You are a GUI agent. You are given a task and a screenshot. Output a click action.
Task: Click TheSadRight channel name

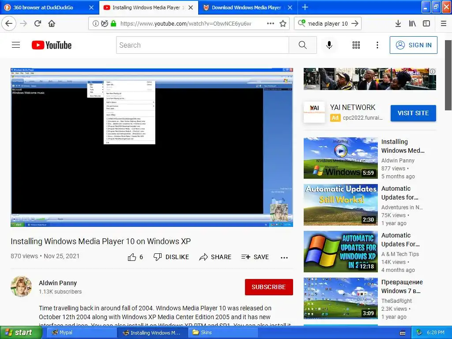[x=397, y=301]
